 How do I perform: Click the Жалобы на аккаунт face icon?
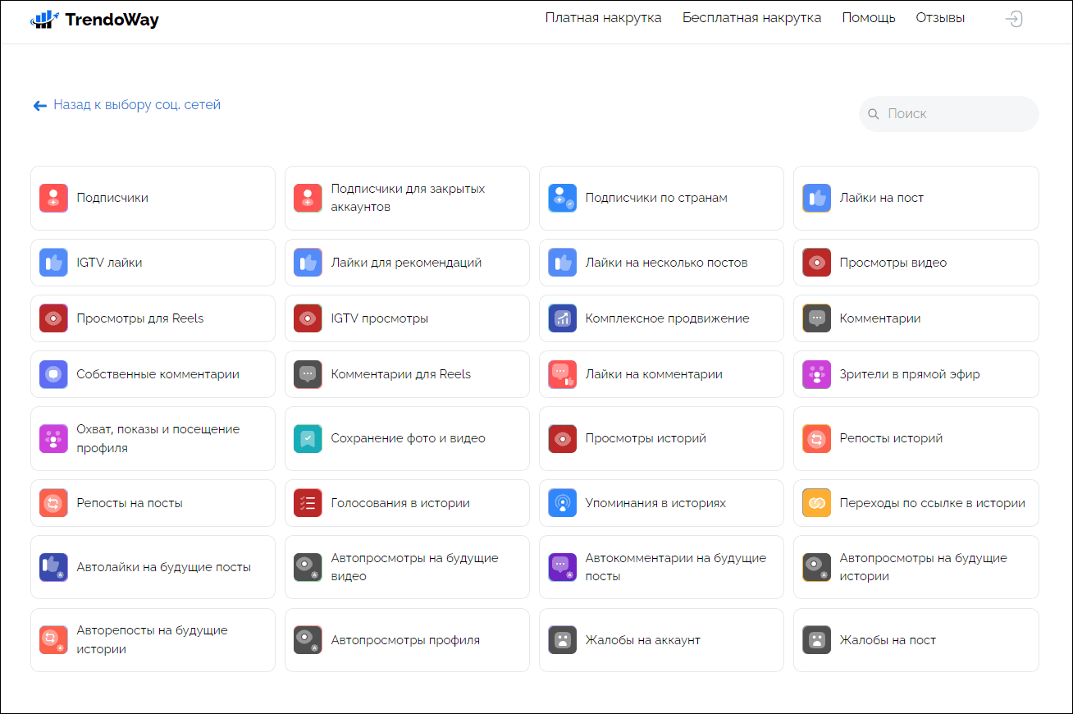coord(562,640)
